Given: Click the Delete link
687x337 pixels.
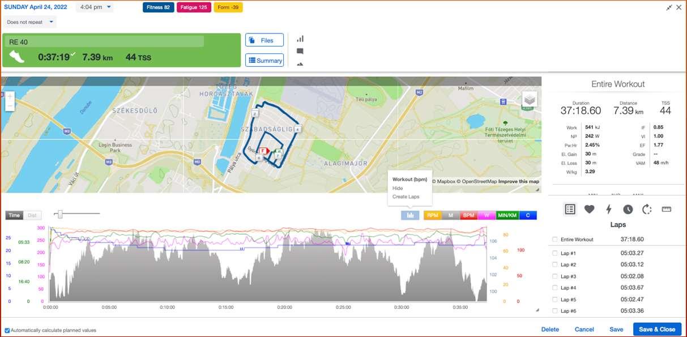Looking at the screenshot, I should tap(550, 330).
